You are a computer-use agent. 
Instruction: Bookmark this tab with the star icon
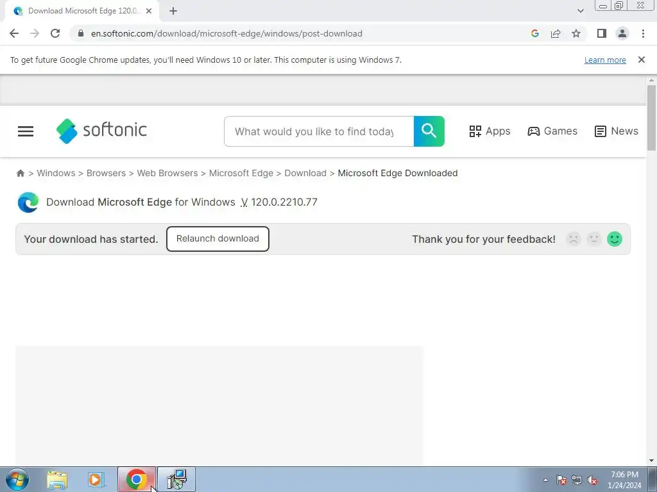coord(576,33)
